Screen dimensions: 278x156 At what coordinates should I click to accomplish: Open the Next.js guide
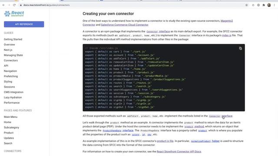click(8, 50)
